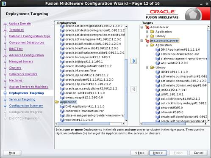This screenshot has height=158, width=211.
Task: Click cube icon of UIX#11@11.1.1.1.0
Action: coord(158,72)
